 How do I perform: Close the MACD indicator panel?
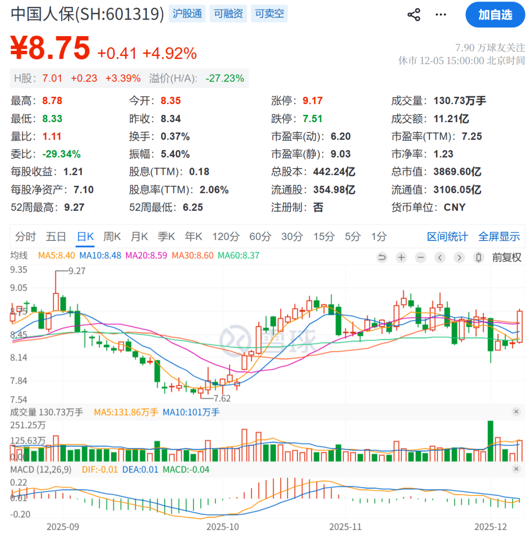[516, 469]
